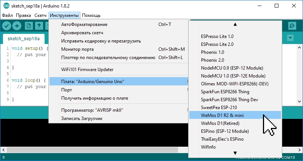Select NodeMCU 0.9 (ESP-12 Module) board
303x161 pixels.
coord(235,68)
